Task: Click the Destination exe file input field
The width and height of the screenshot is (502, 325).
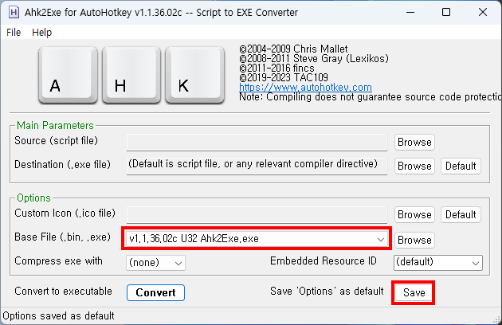Action: [257, 166]
